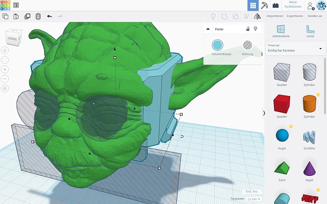
Task: Toggle the hide lightbulb in Form panel
Action: click(x=255, y=29)
